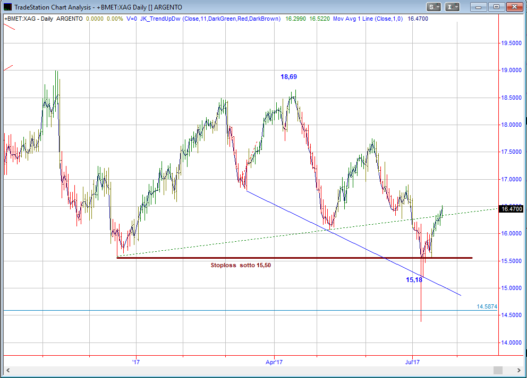Click the 14.0000 price axis label
The height and width of the screenshot is (378, 527).
(511, 343)
